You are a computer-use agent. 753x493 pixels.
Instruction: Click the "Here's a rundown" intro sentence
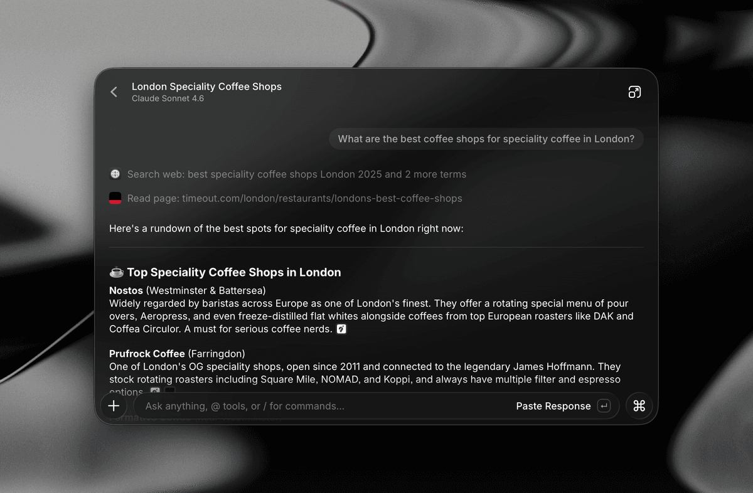pos(286,228)
